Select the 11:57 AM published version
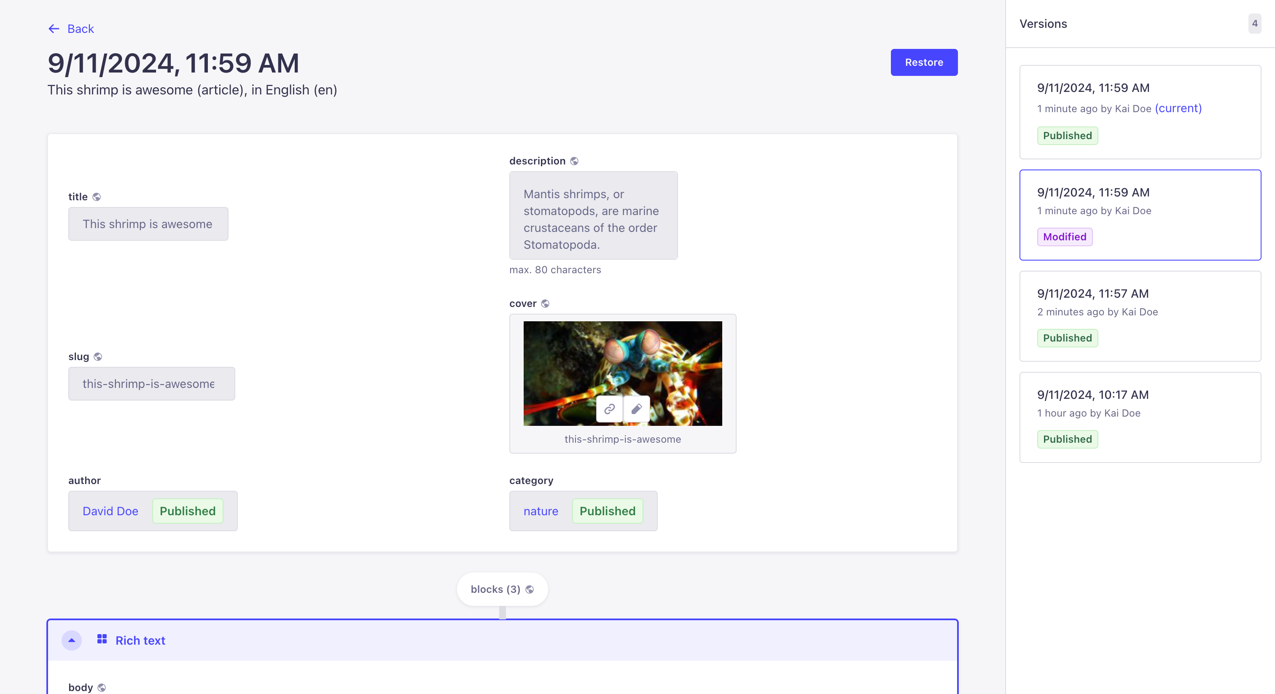This screenshot has width=1275, height=694. click(1139, 316)
